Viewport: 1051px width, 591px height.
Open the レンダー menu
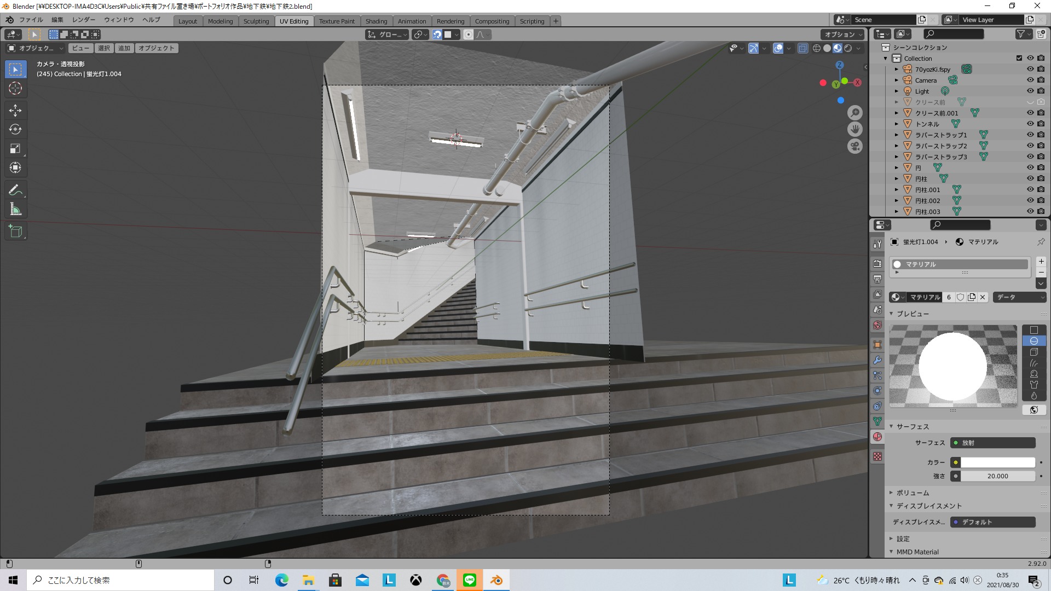tap(84, 20)
